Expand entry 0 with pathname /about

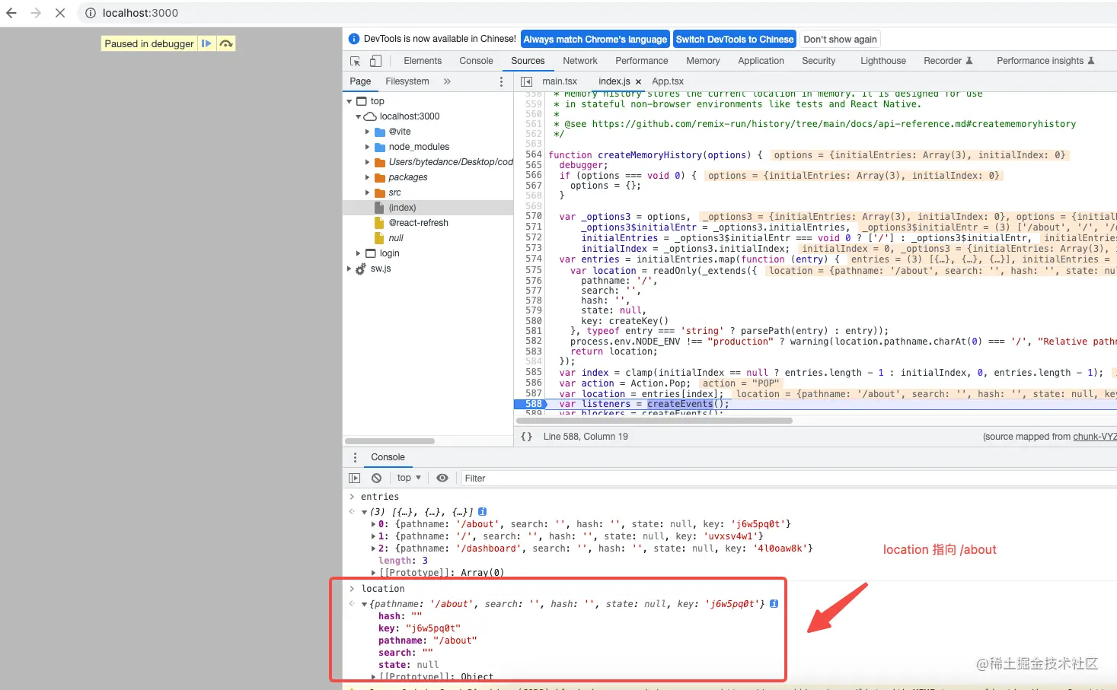pyautogui.click(x=373, y=524)
